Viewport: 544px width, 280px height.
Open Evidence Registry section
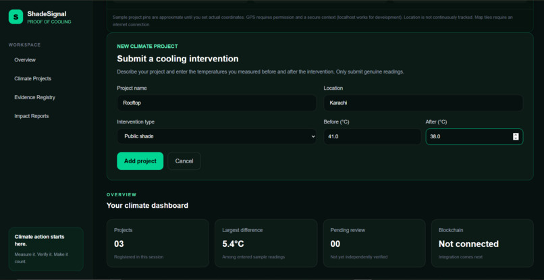click(34, 98)
